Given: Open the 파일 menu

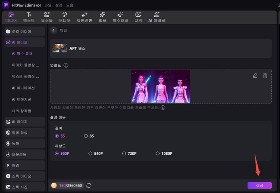Looking at the screenshot, I should [x=48, y=5].
